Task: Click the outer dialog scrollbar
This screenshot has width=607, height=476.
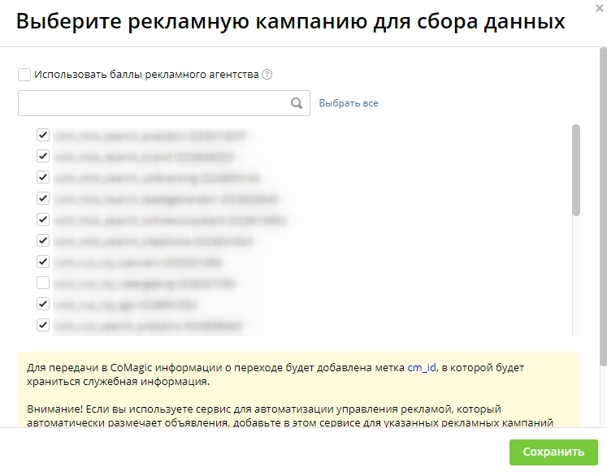Action: pyautogui.click(x=602, y=203)
